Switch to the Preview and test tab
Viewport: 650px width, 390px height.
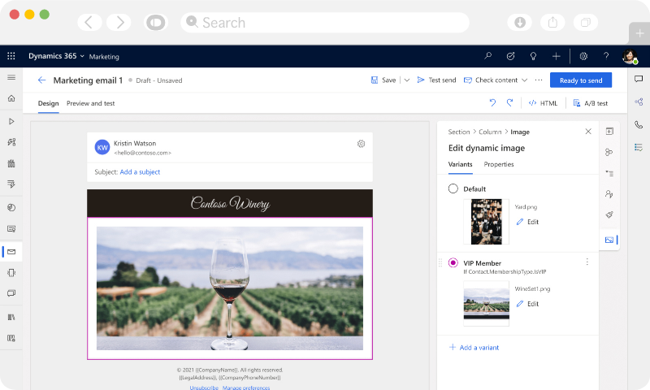tap(90, 103)
